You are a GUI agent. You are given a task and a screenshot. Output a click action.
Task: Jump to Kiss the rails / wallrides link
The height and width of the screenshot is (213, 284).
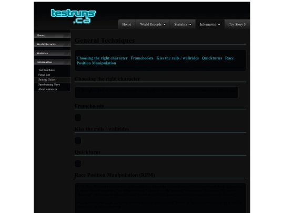click(178, 58)
